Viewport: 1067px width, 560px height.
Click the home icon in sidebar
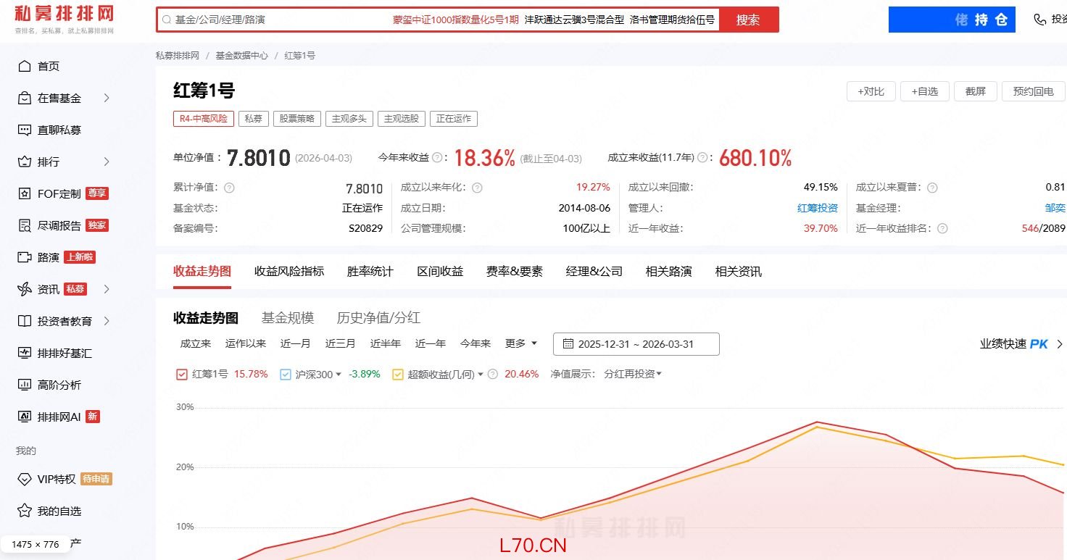25,66
